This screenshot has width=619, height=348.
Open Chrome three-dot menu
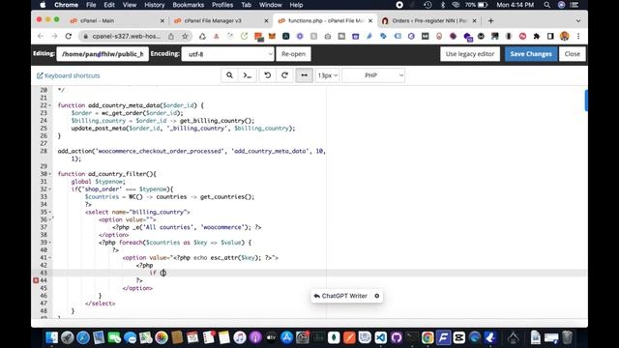coord(578,37)
